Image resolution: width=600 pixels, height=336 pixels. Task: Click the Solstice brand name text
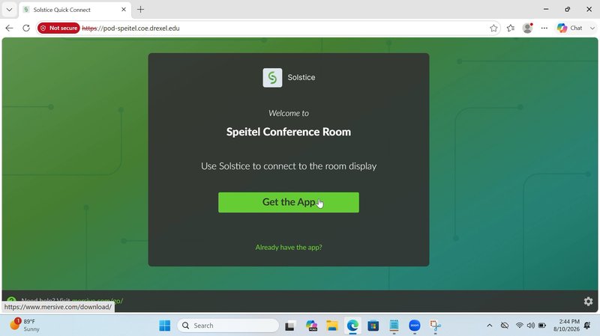[x=301, y=78]
